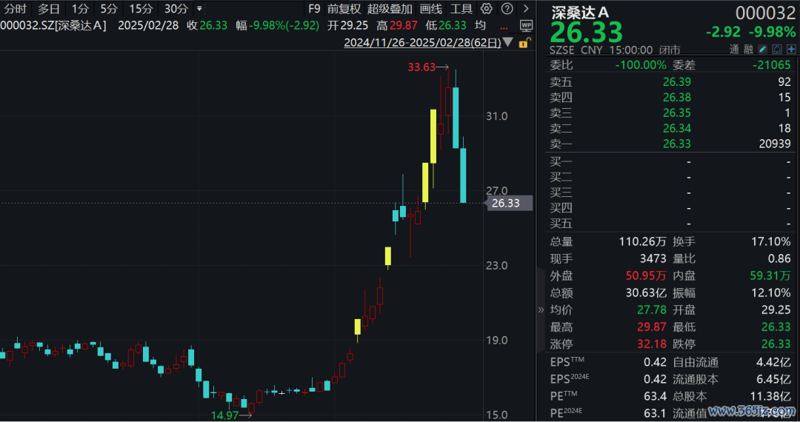The width and height of the screenshot is (800, 422).
Task: Click the 均价 value 27.78
Action: 652,310
